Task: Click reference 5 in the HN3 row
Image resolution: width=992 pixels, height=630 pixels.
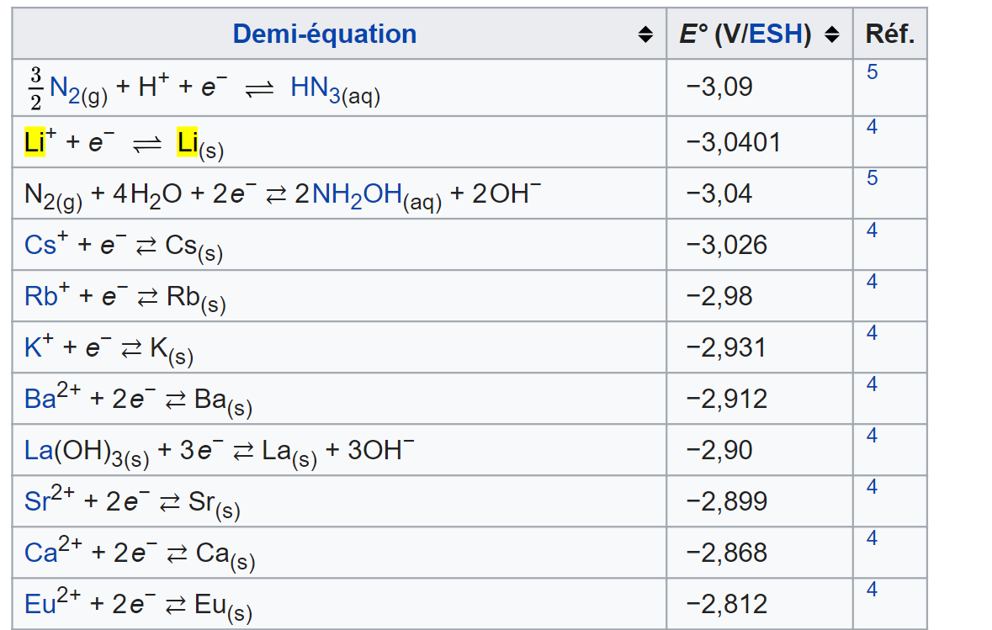Action: pyautogui.click(x=872, y=72)
